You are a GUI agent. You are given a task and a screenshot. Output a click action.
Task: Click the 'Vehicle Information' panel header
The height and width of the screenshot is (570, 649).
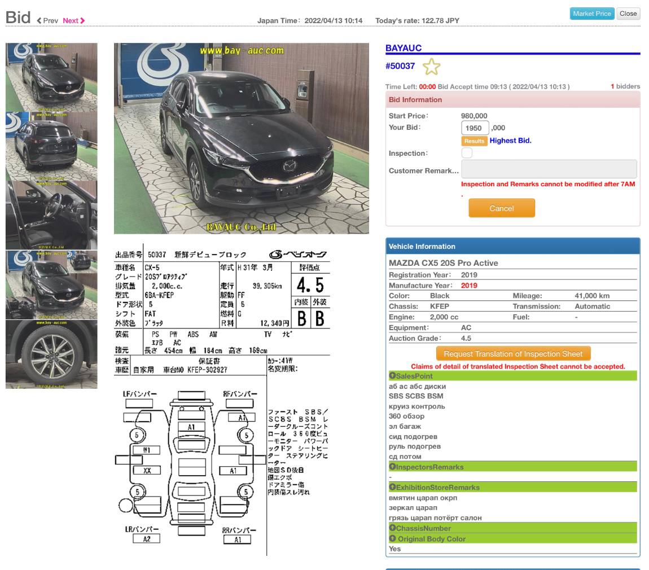pyautogui.click(x=513, y=246)
